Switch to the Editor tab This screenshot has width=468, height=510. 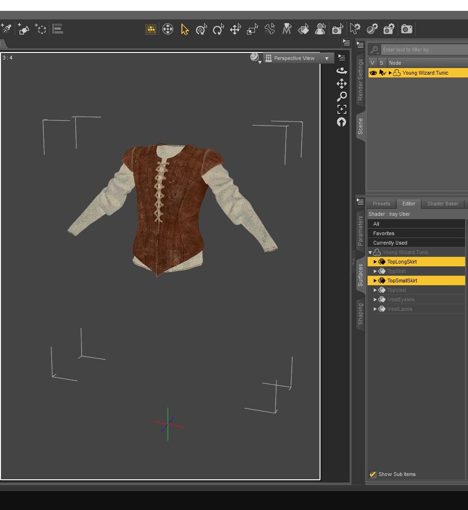[409, 204]
